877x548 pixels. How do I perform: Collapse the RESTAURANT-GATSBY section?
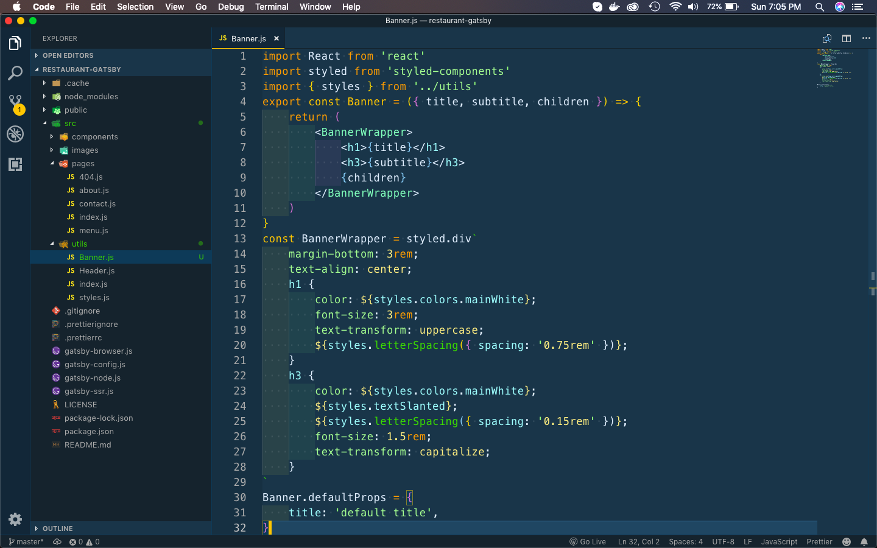point(121,69)
